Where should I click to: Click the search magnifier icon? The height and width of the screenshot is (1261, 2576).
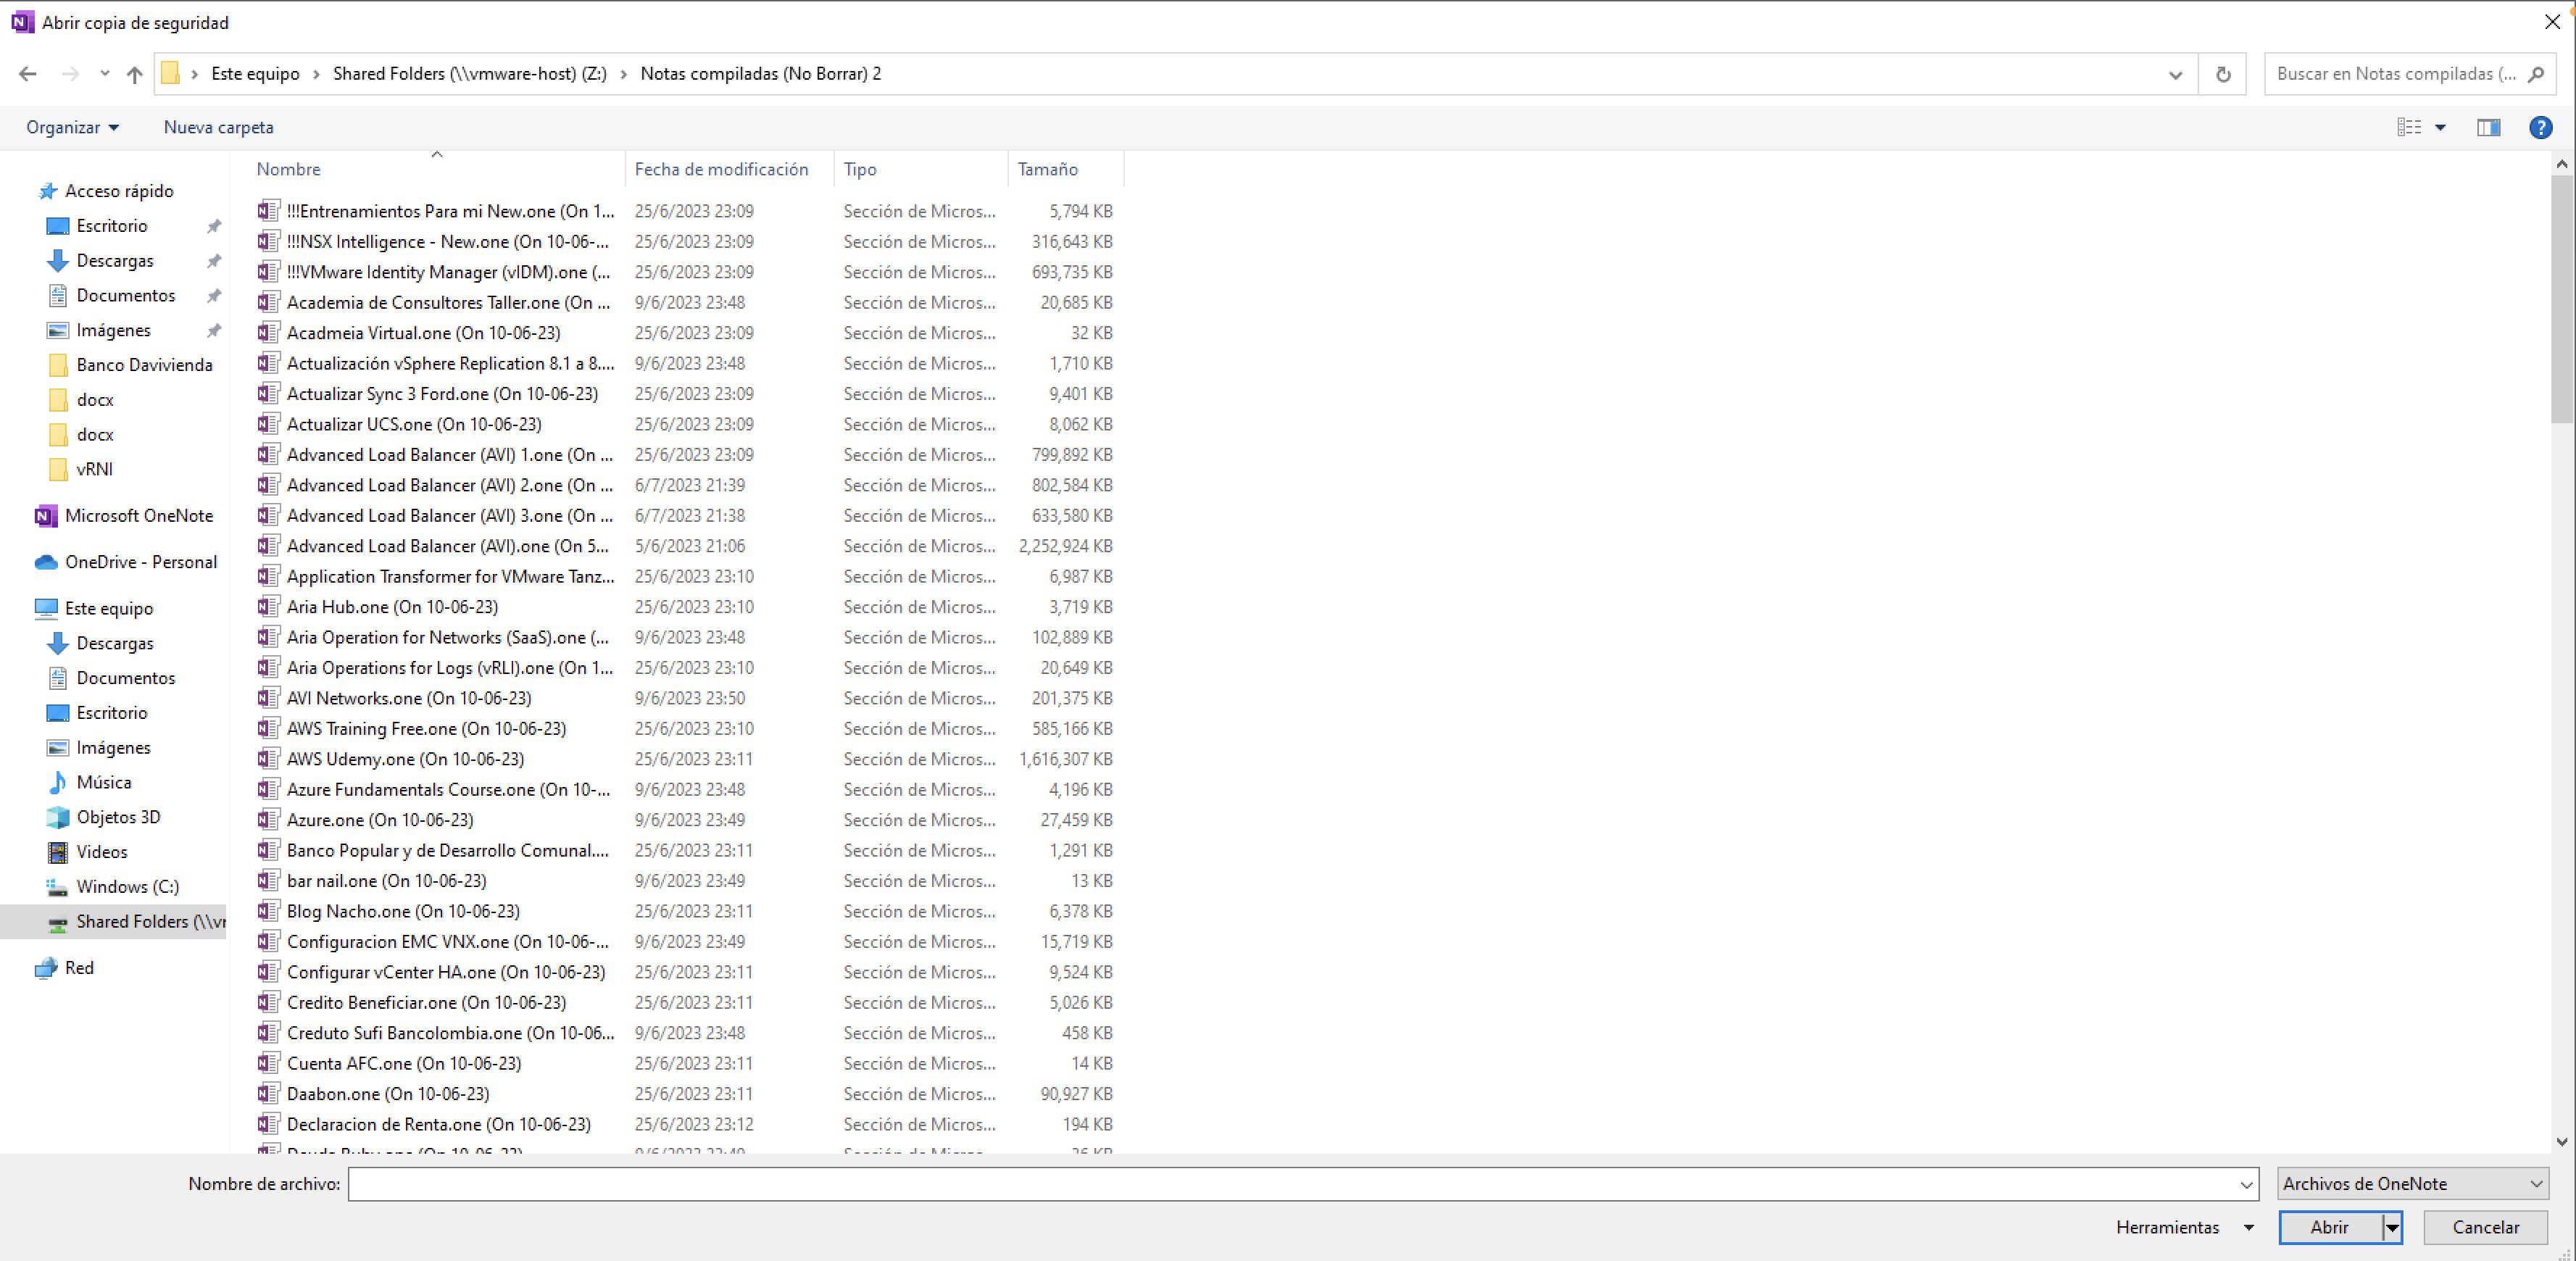(2536, 74)
